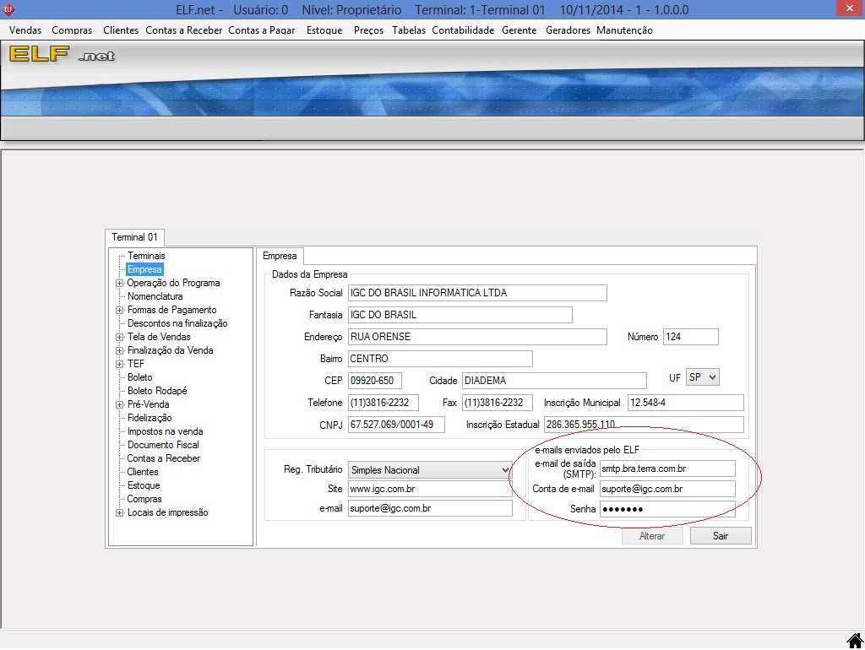Select Fidelização in the tree
This screenshot has height=650, width=865.
tap(150, 418)
